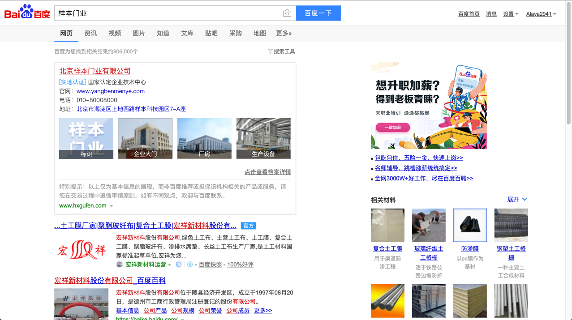Open the Alaya2941 account dropdown
The width and height of the screenshot is (572, 320).
(541, 14)
